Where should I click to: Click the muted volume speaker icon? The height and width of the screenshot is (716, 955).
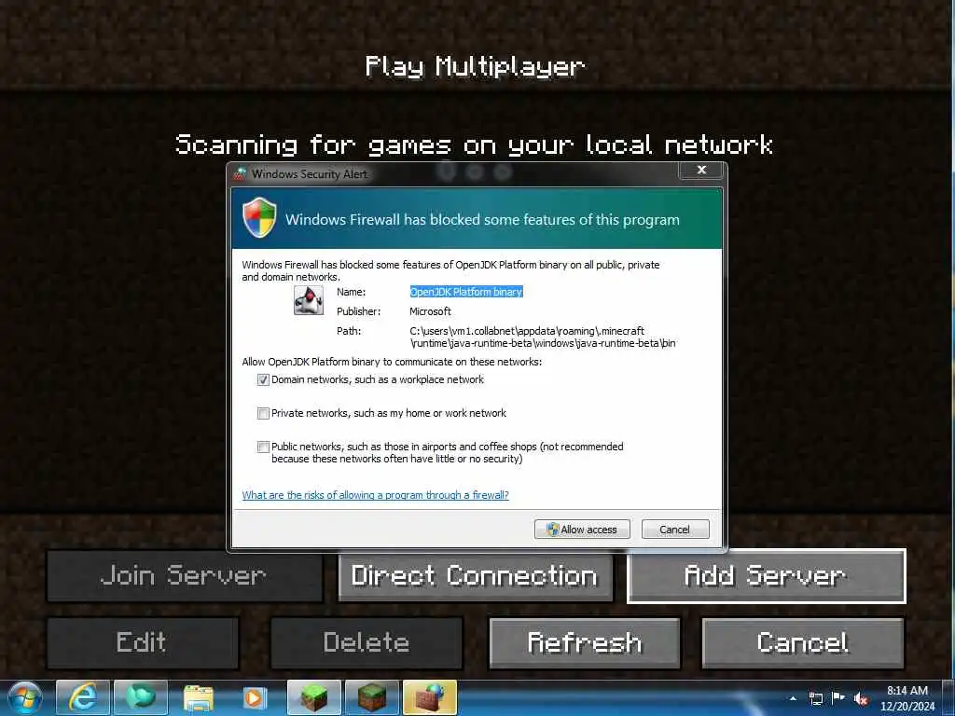coord(861,698)
